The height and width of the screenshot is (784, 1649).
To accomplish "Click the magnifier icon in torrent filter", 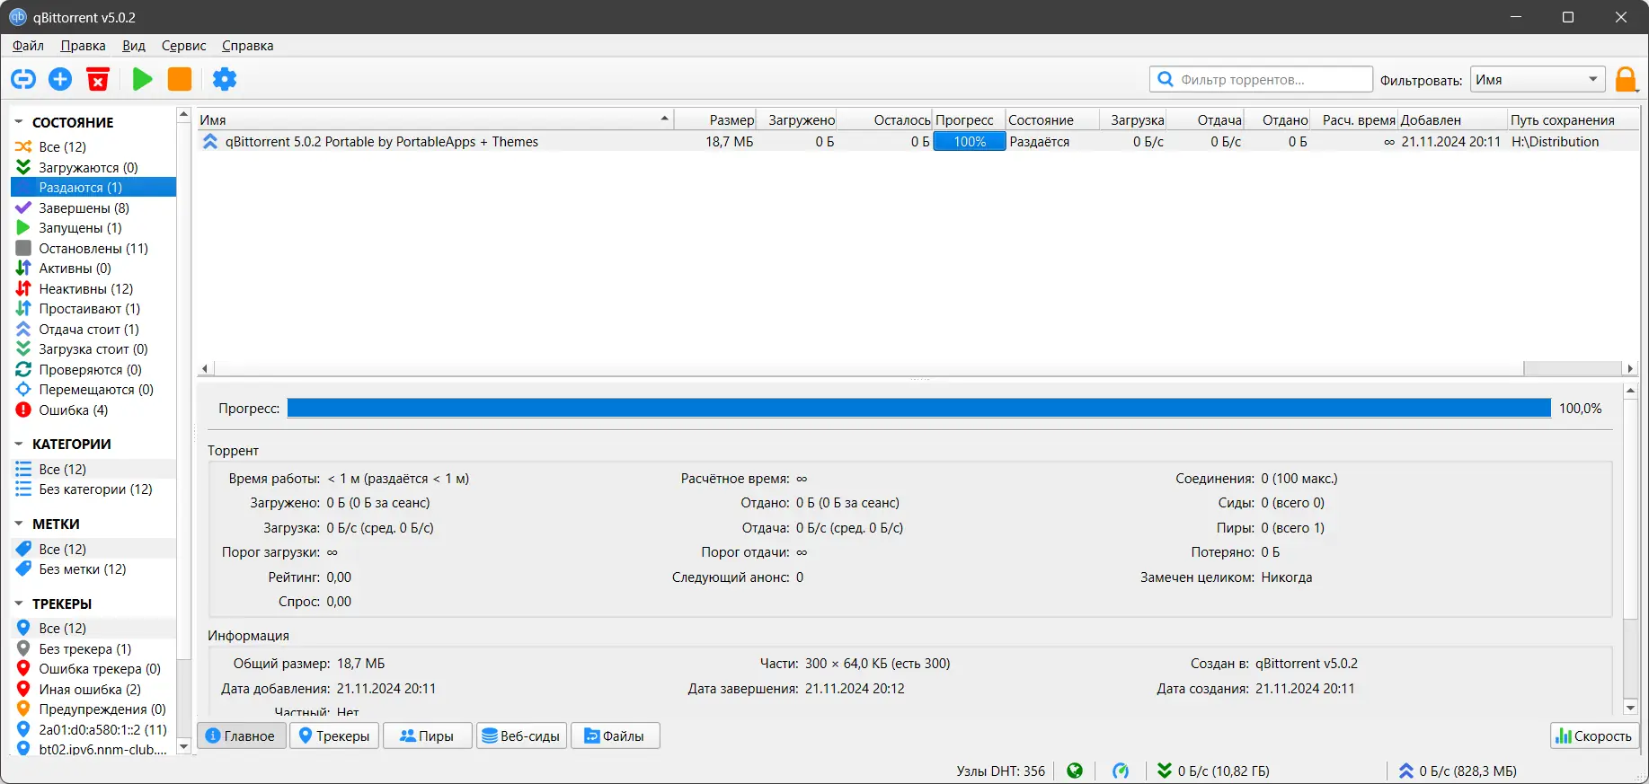I will click(x=1166, y=79).
